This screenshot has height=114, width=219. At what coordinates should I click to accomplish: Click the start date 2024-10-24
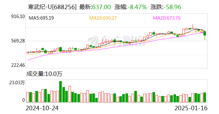coord(42,108)
